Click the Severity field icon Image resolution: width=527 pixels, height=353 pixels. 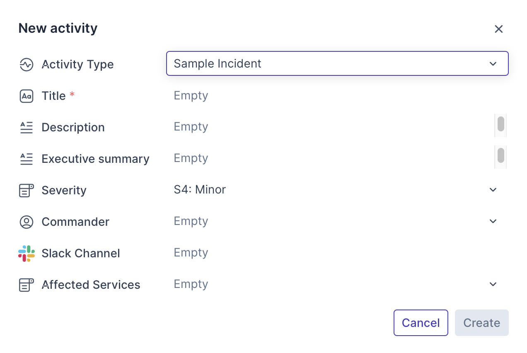click(x=27, y=191)
